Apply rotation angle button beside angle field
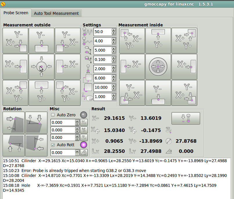The width and height of the screenshot is (234, 199). click(84, 153)
